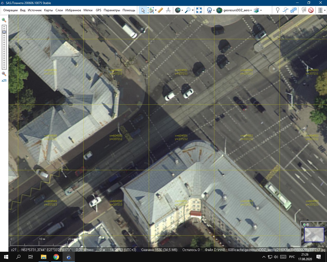
Task: Open Chrome from the Windows taskbar
Action: pyautogui.click(x=56, y=257)
